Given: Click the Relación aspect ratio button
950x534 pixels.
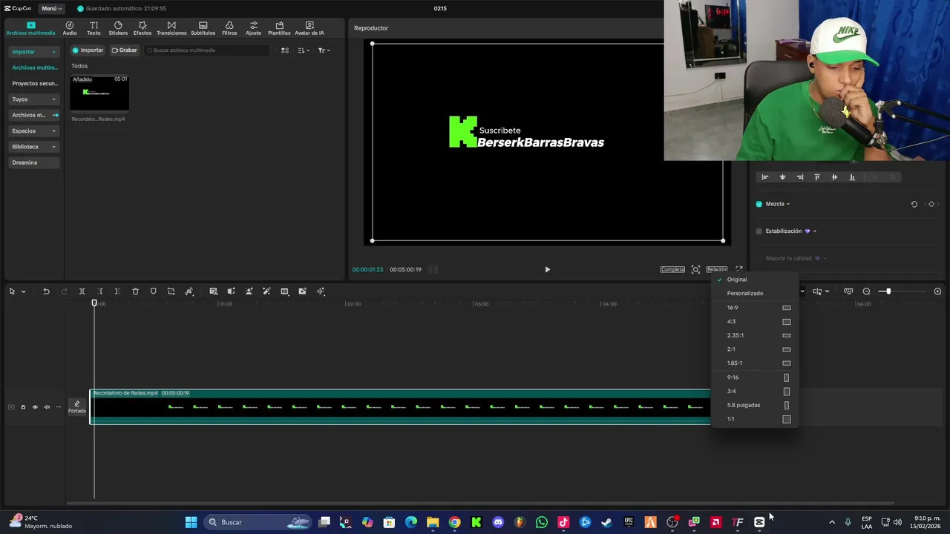Looking at the screenshot, I should (x=717, y=269).
